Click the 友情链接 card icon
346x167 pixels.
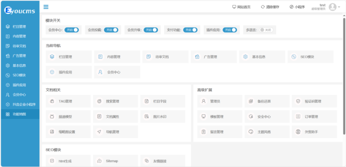146,161
